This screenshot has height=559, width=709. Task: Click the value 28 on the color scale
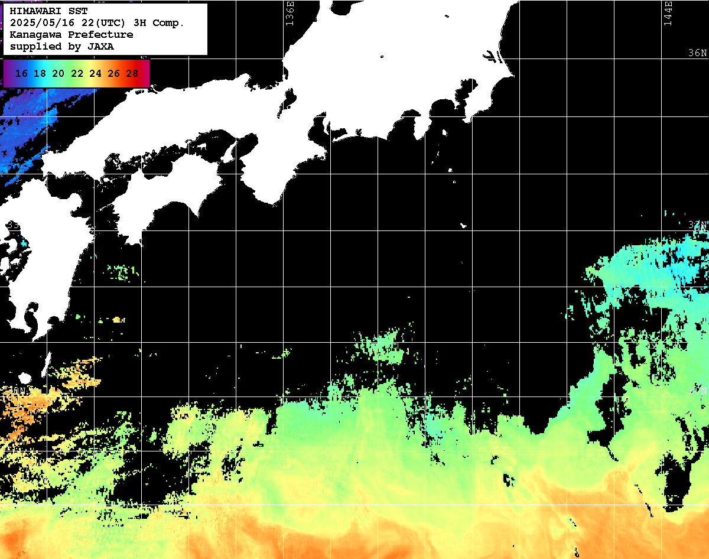point(132,73)
